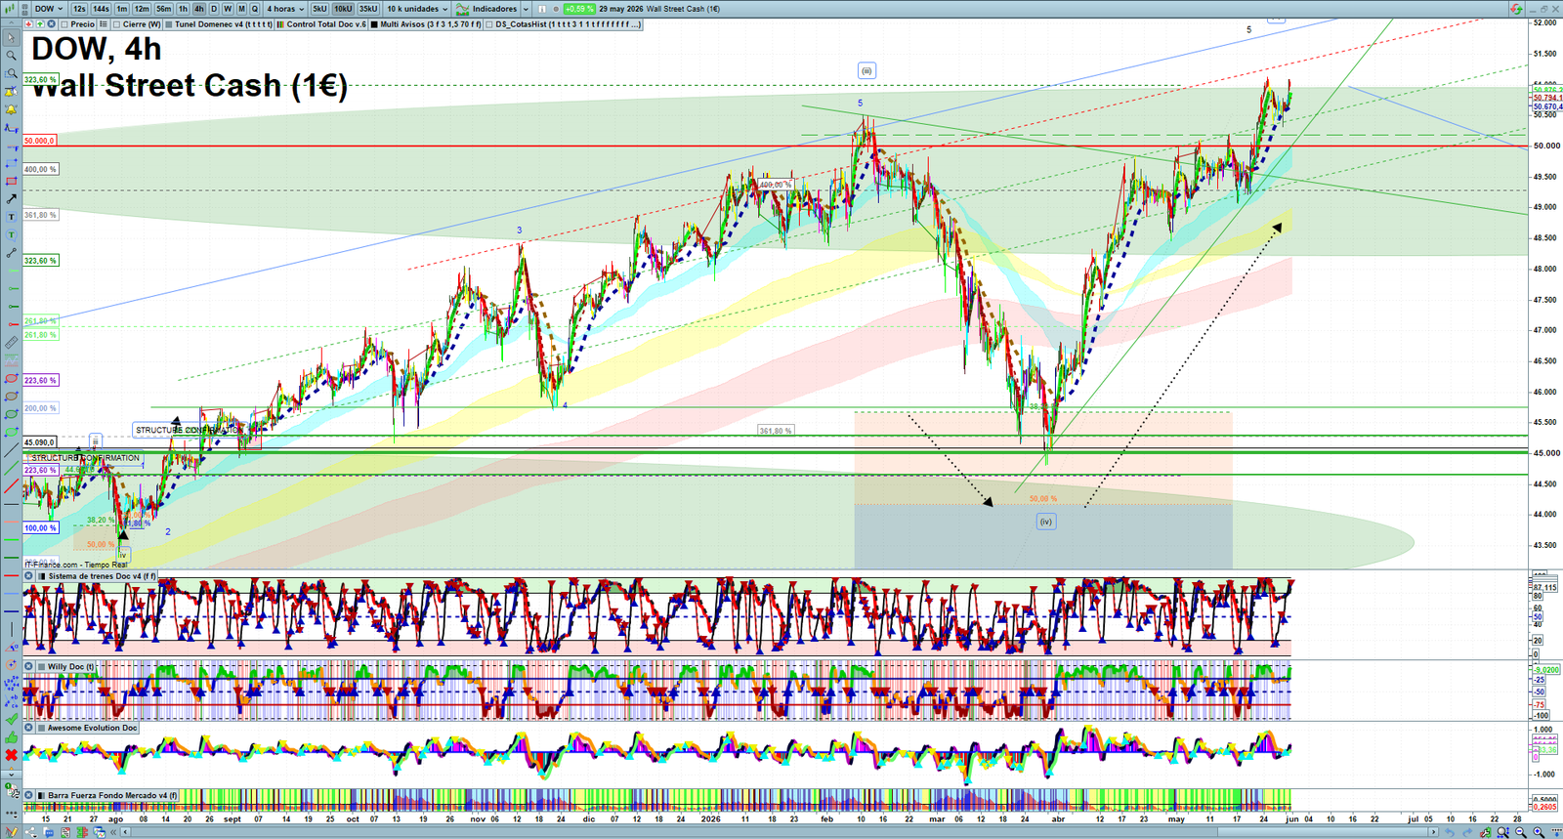Select the magnifier zoom tool
This screenshot has height=839, width=1563.
(12, 55)
